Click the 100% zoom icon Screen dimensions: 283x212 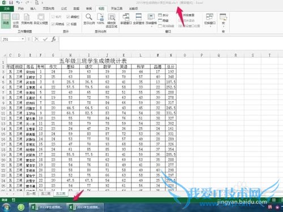(100, 19)
